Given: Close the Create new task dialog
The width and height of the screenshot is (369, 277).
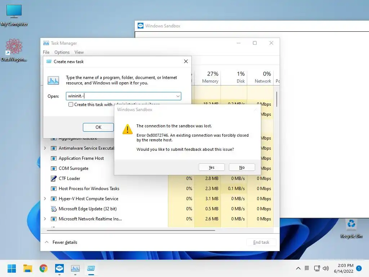Looking at the screenshot, I should pos(186,61).
